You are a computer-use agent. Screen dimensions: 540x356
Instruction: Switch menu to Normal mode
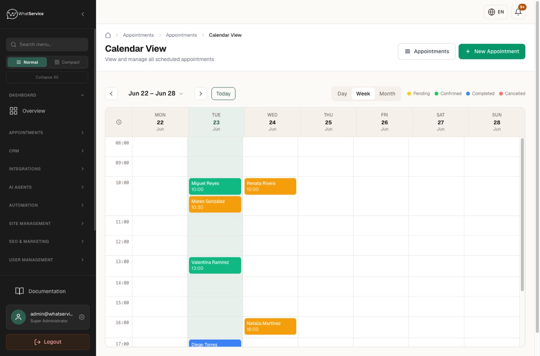coord(27,62)
